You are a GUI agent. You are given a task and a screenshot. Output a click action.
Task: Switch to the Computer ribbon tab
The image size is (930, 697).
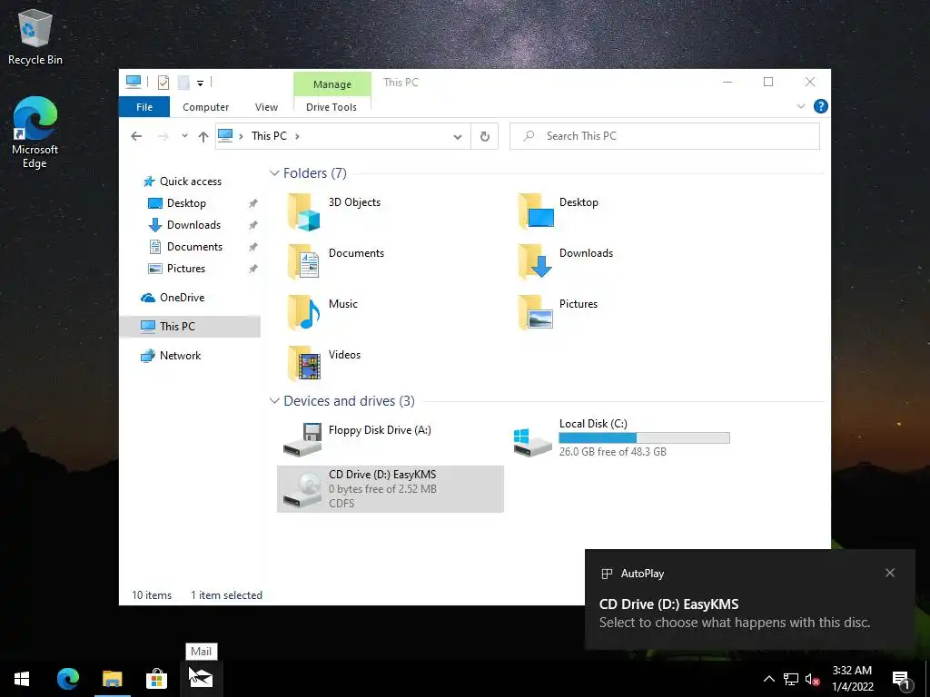tap(205, 107)
